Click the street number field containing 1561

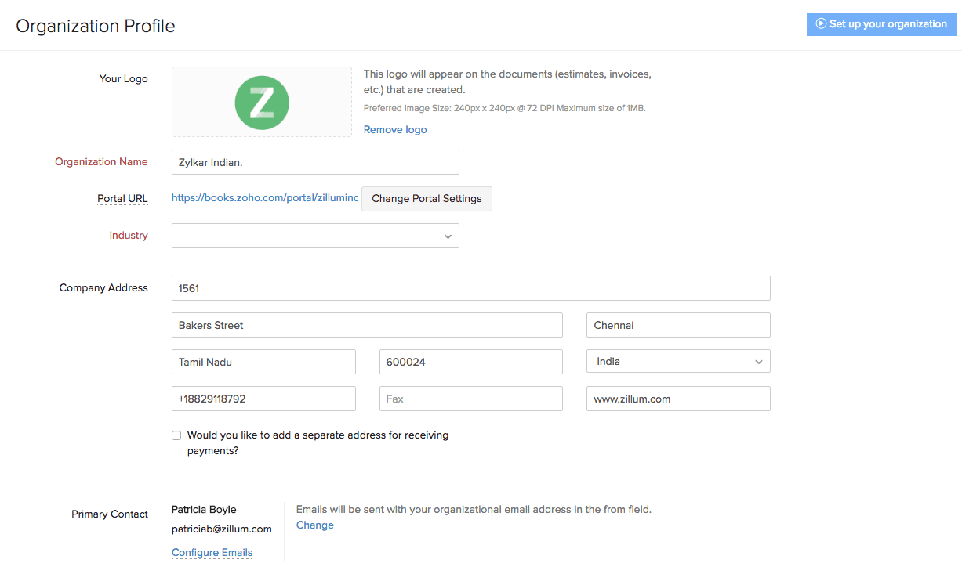470,288
